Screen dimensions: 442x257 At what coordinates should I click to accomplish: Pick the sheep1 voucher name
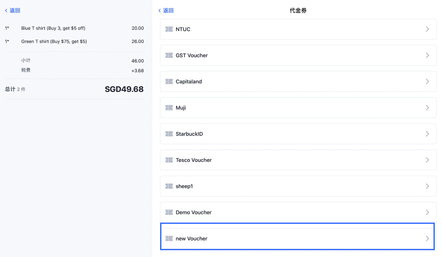click(x=184, y=186)
